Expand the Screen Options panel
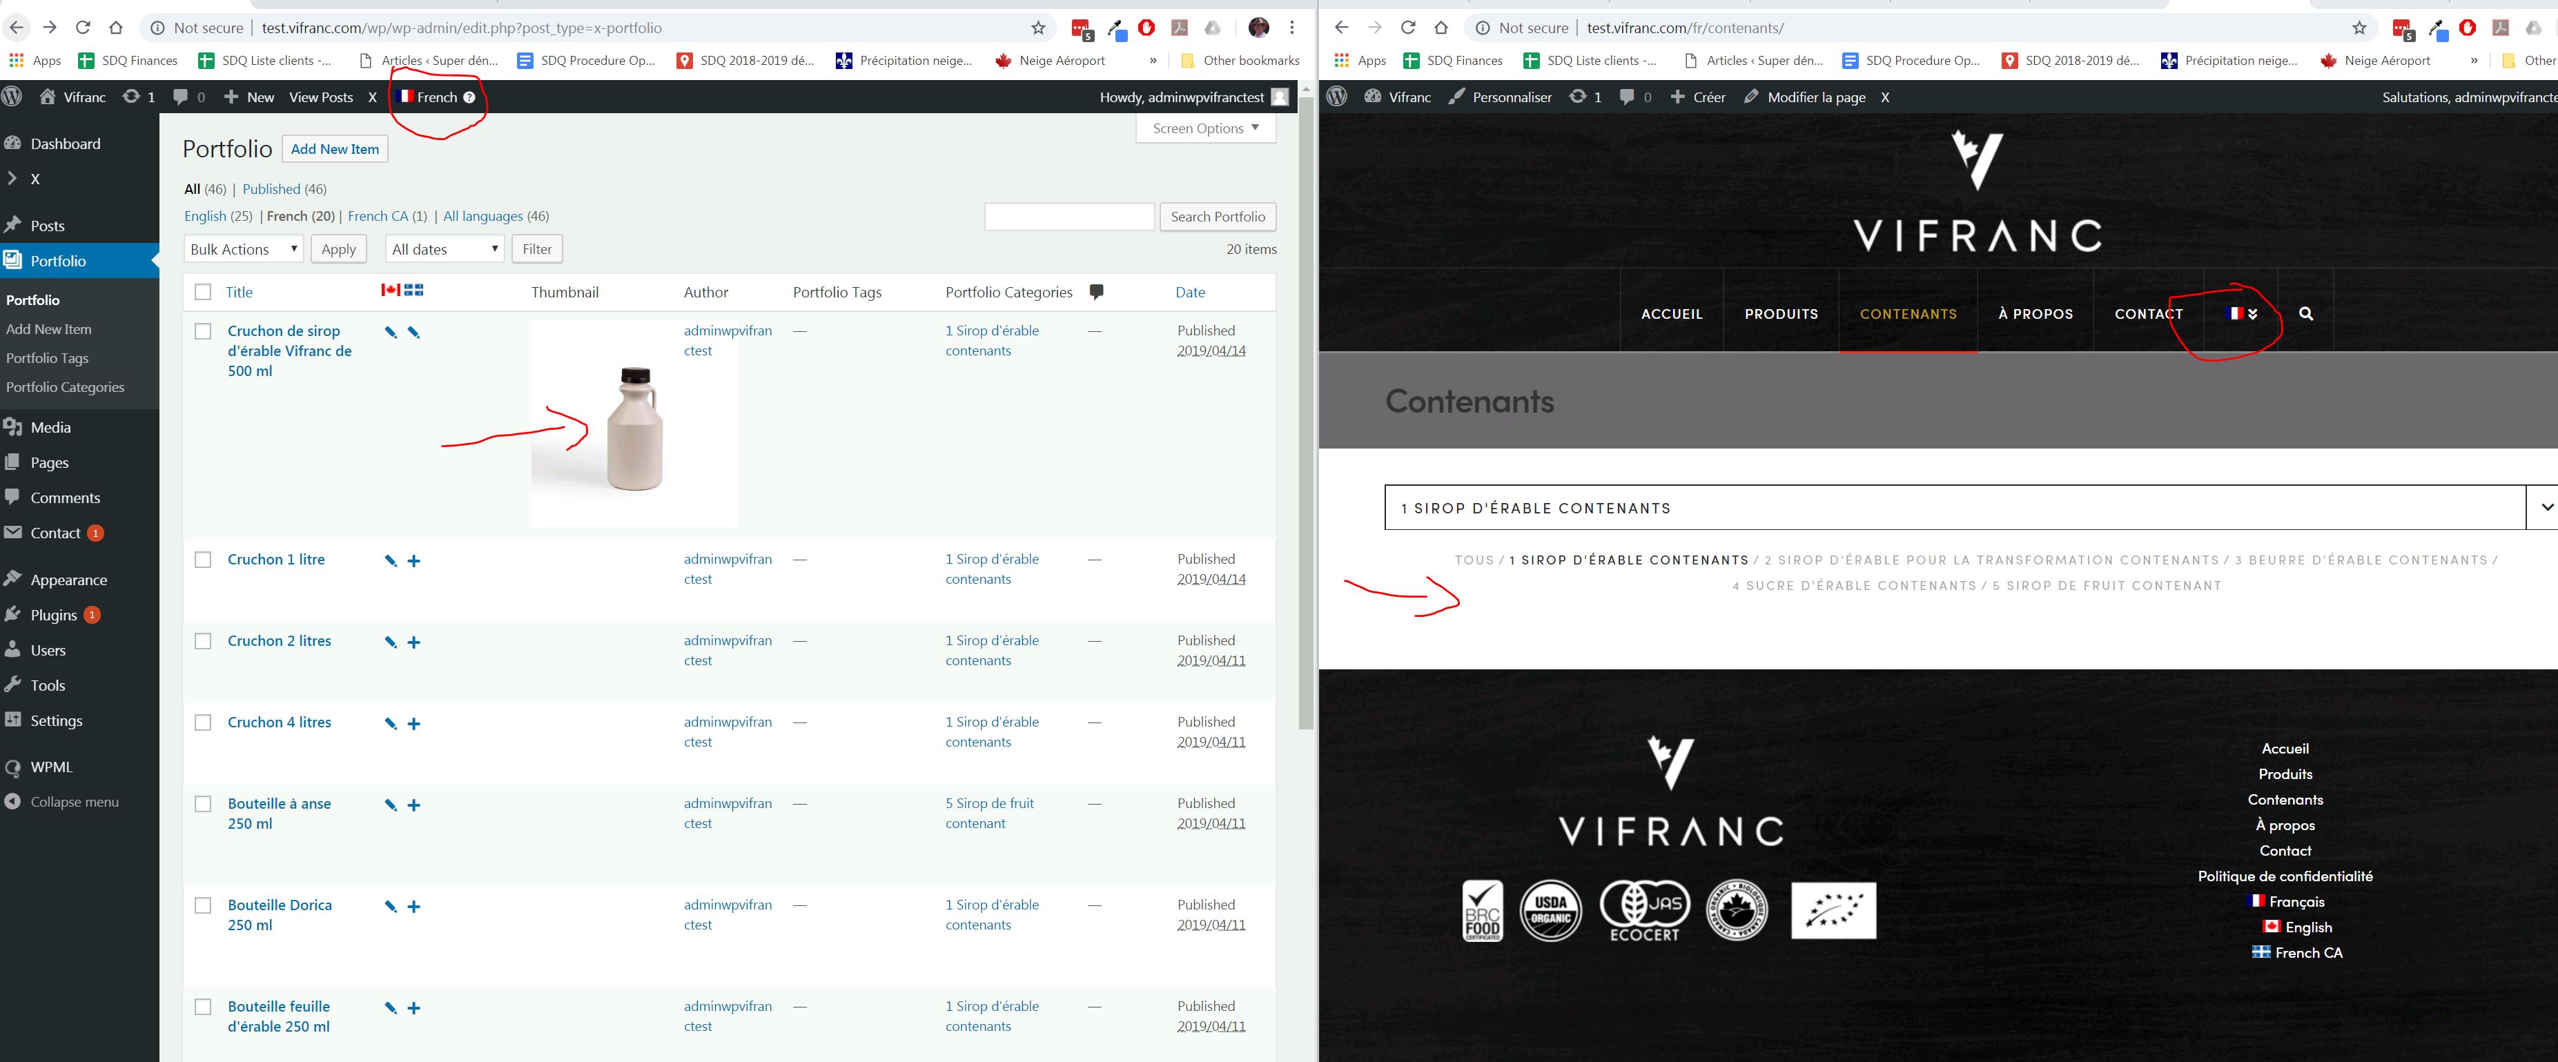Viewport: 2558px width, 1062px height. point(1206,128)
